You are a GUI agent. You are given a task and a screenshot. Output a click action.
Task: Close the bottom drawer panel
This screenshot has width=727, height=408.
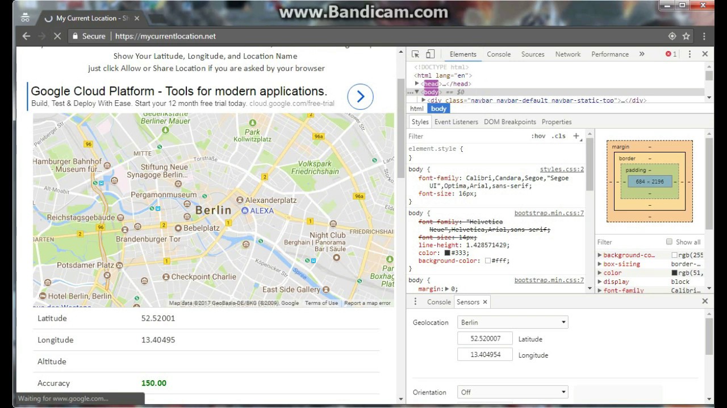(705, 301)
